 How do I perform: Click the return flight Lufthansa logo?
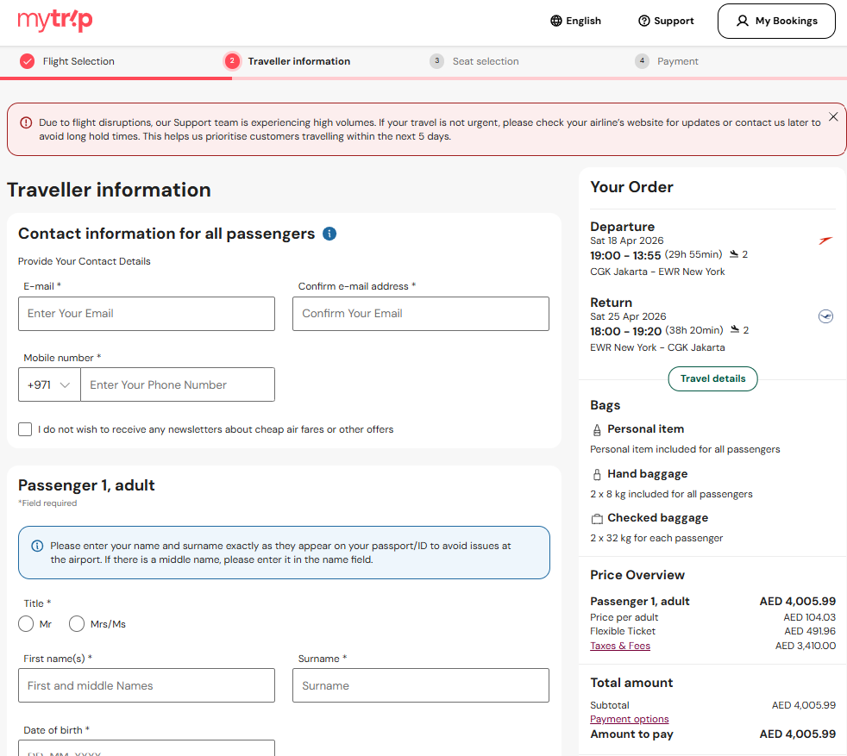pos(825,316)
